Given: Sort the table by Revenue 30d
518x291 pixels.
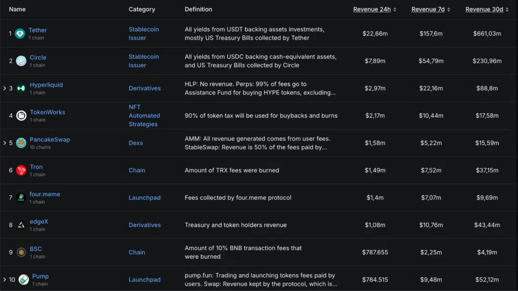Looking at the screenshot, I should click(x=484, y=9).
